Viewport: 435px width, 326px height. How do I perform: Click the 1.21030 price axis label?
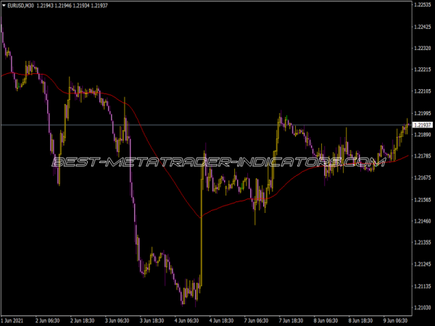tap(422, 308)
